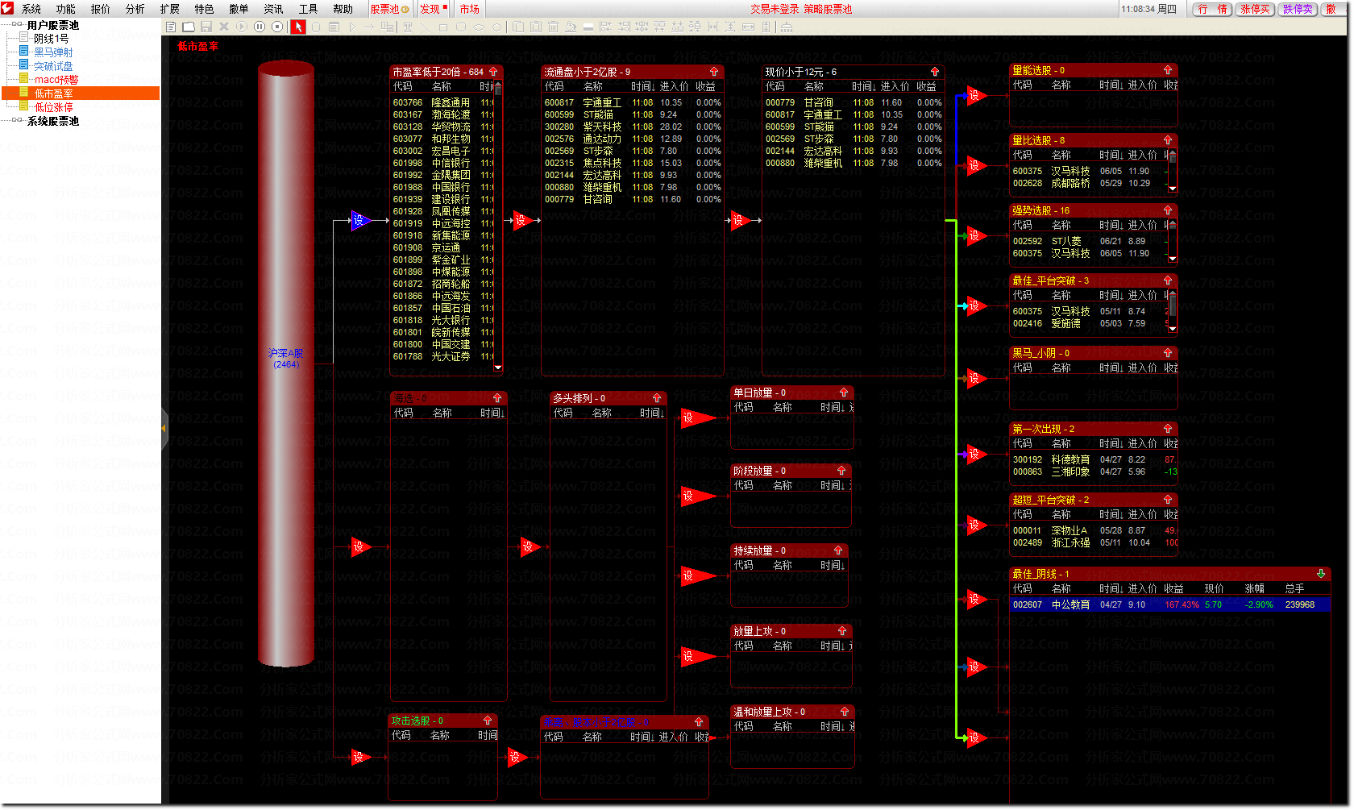Click the copy toolbar icon
Viewport: 1354px width, 810px height.
point(517,27)
